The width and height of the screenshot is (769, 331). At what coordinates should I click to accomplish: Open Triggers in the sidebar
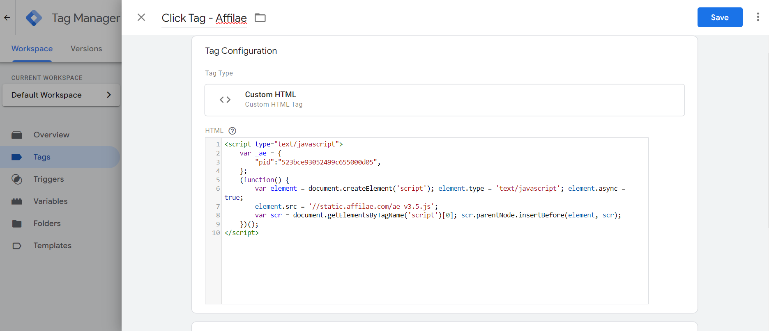pyautogui.click(x=48, y=179)
